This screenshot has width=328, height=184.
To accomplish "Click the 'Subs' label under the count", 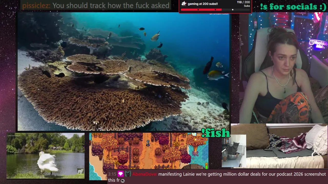I will (x=247, y=6).
